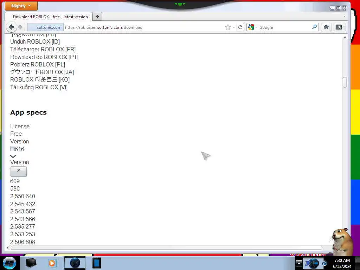
Task: Select the Download ROBLOX tab
Action: point(49,17)
